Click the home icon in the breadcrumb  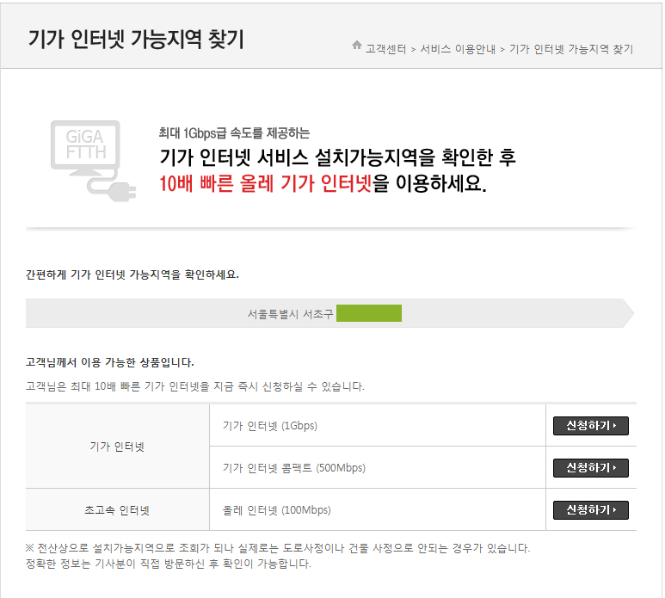[357, 45]
